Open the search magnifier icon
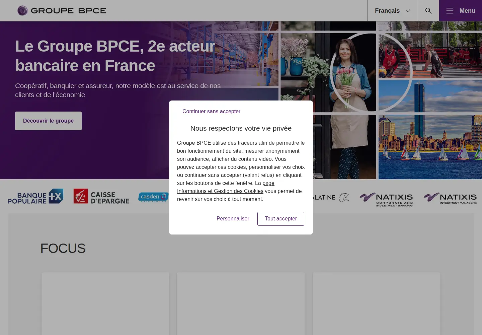The width and height of the screenshot is (482, 335). coord(428,11)
